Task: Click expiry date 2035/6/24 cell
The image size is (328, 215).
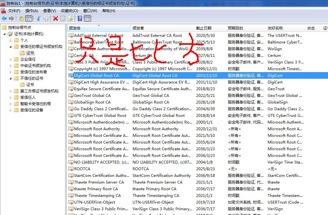Action: click(x=205, y=142)
